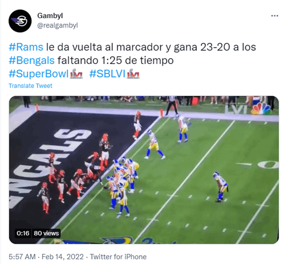Click the Feb 14, 2022 date

[x=62, y=257]
